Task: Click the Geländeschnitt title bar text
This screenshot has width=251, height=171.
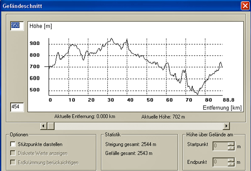Action: point(20,6)
